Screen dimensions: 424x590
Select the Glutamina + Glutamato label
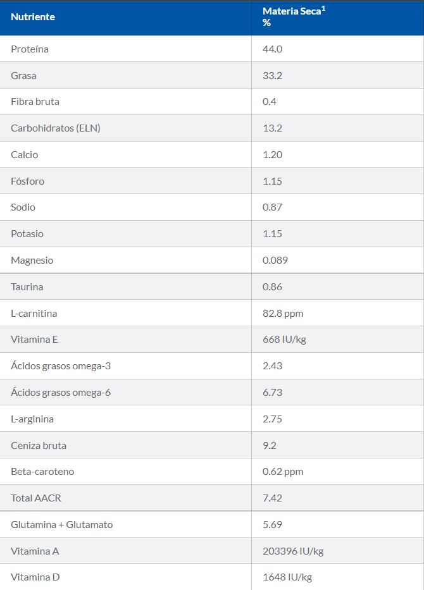(x=62, y=525)
